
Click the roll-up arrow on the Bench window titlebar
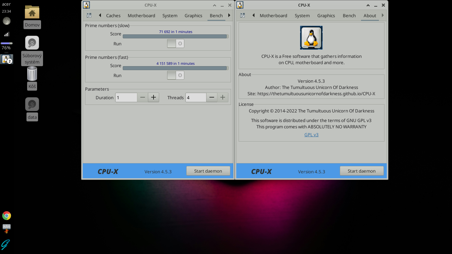click(214, 5)
